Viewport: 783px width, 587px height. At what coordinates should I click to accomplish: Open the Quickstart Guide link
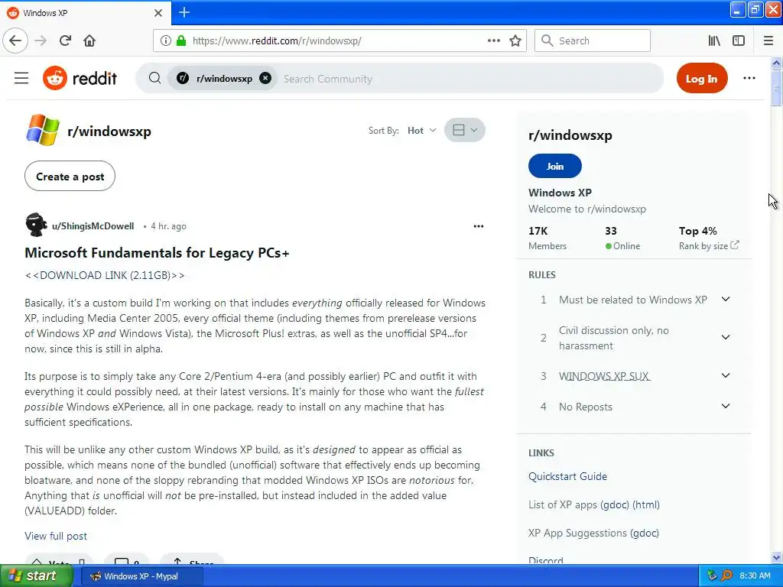[x=568, y=476]
